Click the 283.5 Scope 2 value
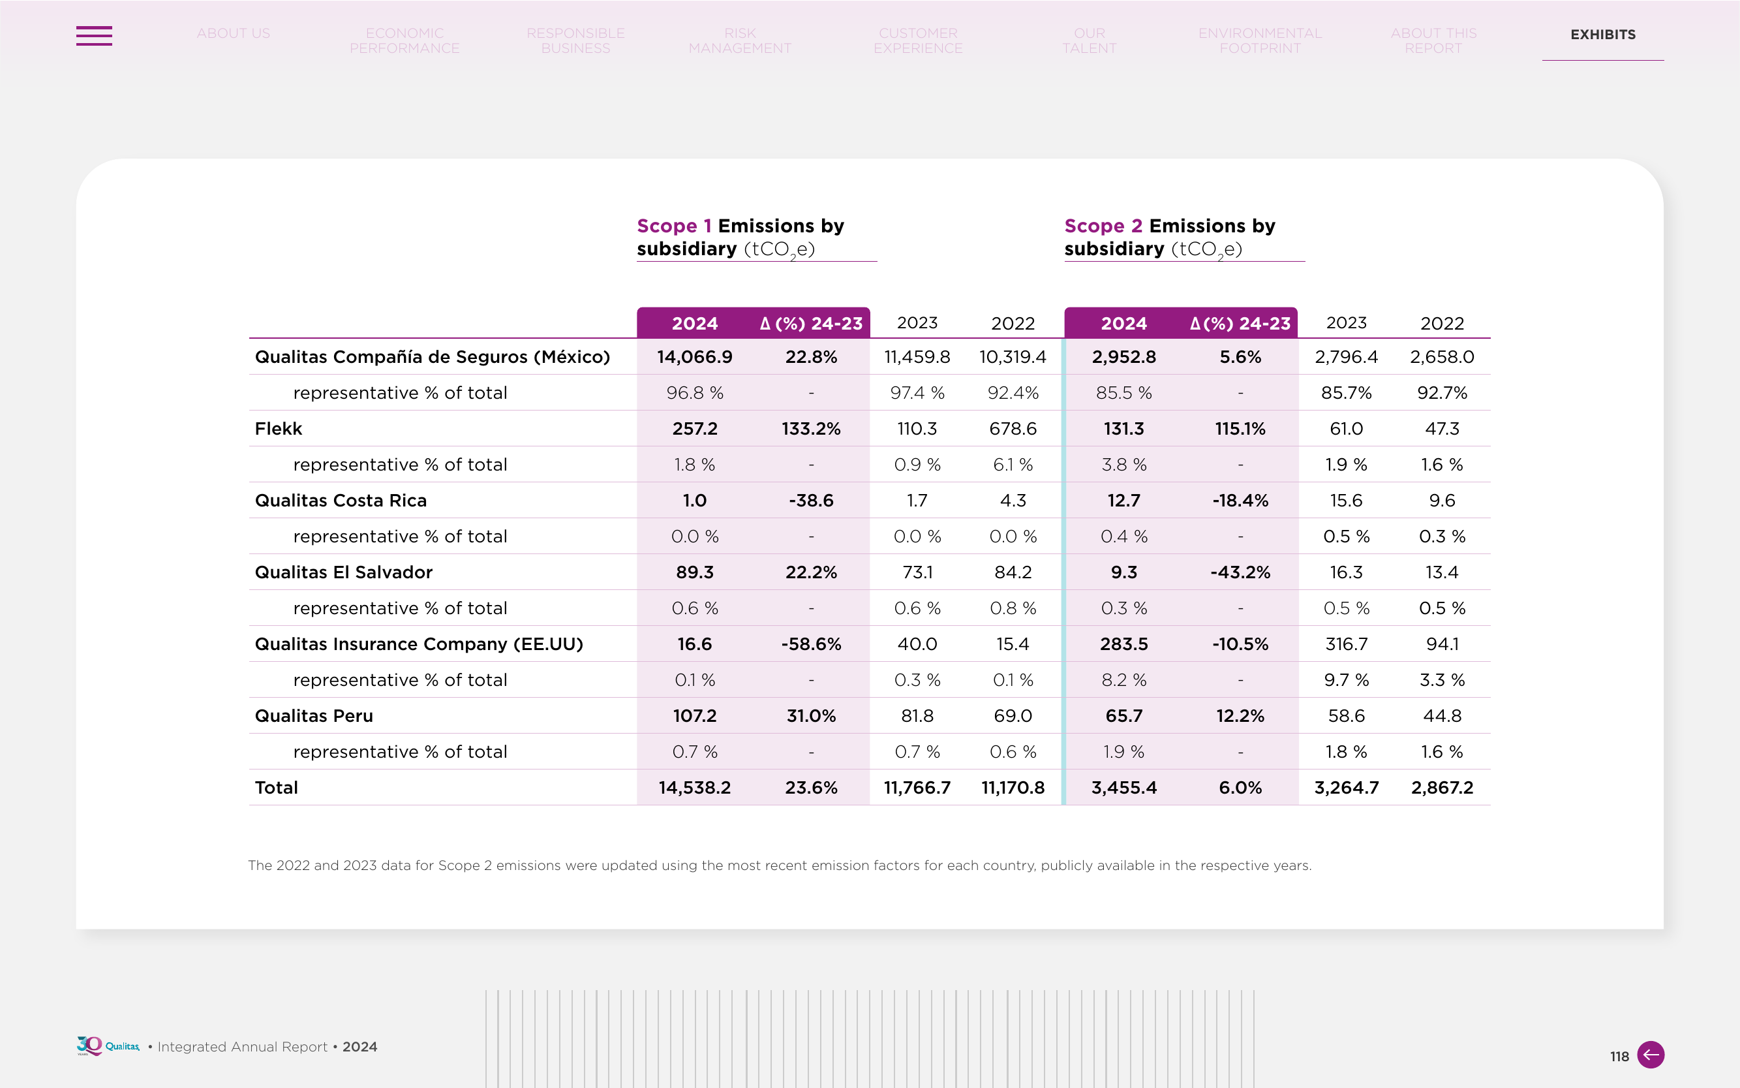Viewport: 1740px width, 1088px height. (x=1123, y=644)
